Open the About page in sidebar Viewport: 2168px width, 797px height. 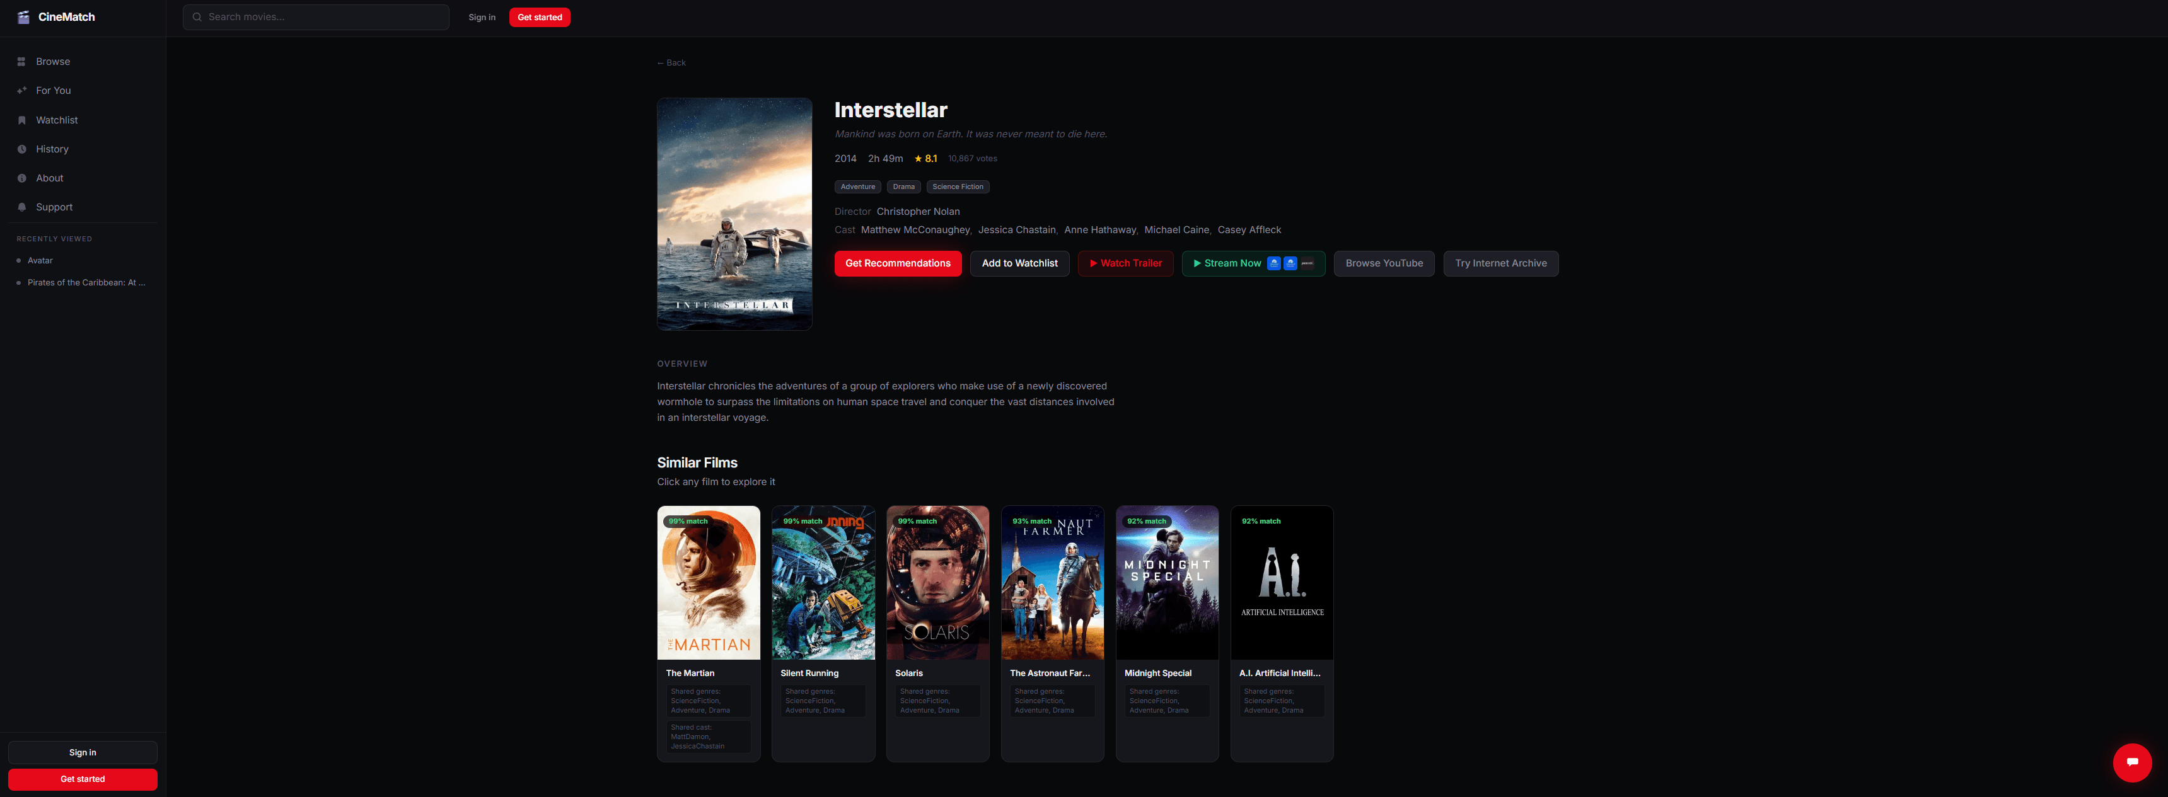(x=83, y=178)
